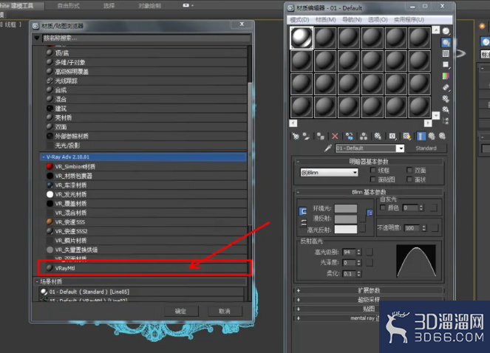Open the 材质(M) menu

325,20
